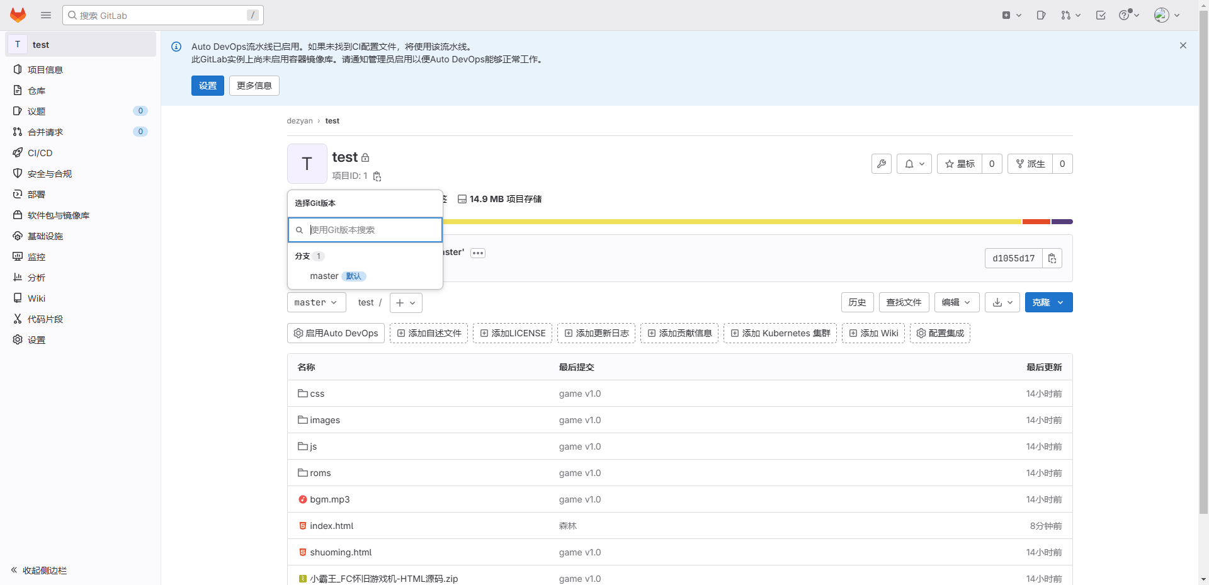Click the 分析 chart icon in the sidebar
This screenshot has height=585, width=1209.
[x=18, y=278]
